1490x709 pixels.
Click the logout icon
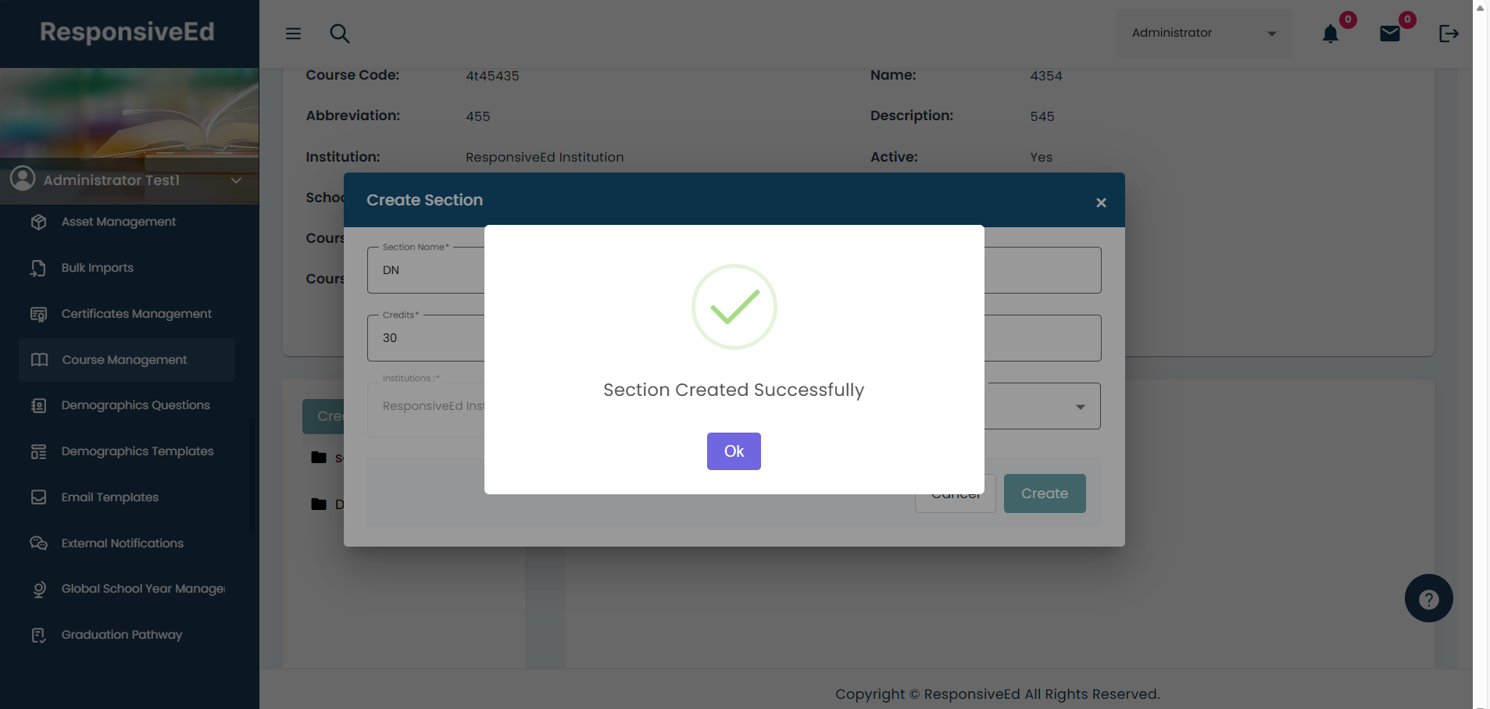1449,34
